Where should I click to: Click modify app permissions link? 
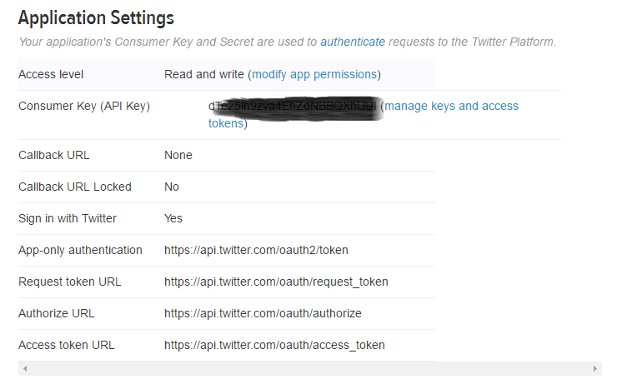click(314, 74)
